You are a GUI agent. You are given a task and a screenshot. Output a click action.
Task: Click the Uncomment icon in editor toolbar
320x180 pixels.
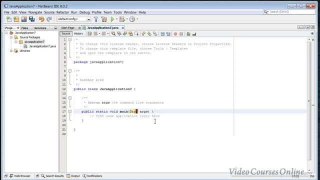pyautogui.click(x=194, y=33)
